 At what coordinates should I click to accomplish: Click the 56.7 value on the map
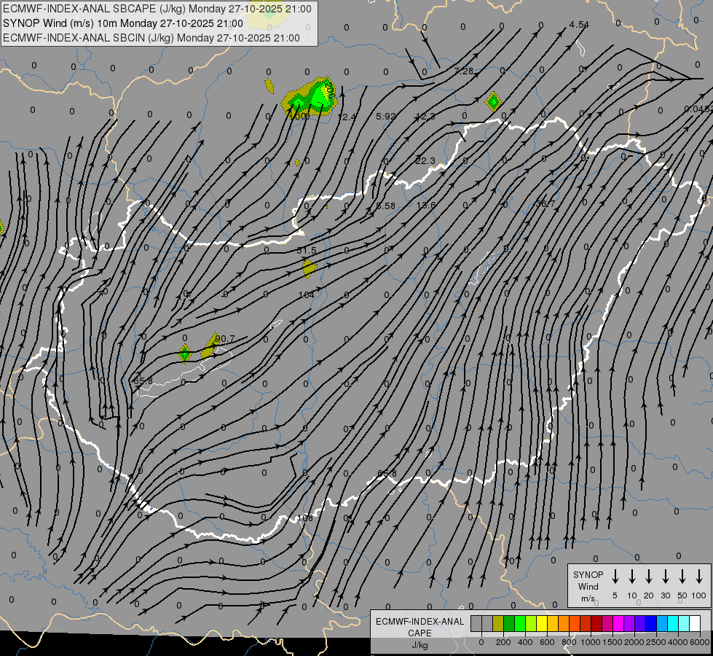click(x=545, y=203)
